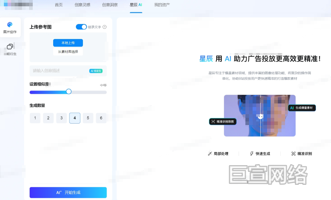The width and height of the screenshot is (331, 200).
Task: Select generation quantity 3
Action: [x=62, y=118]
